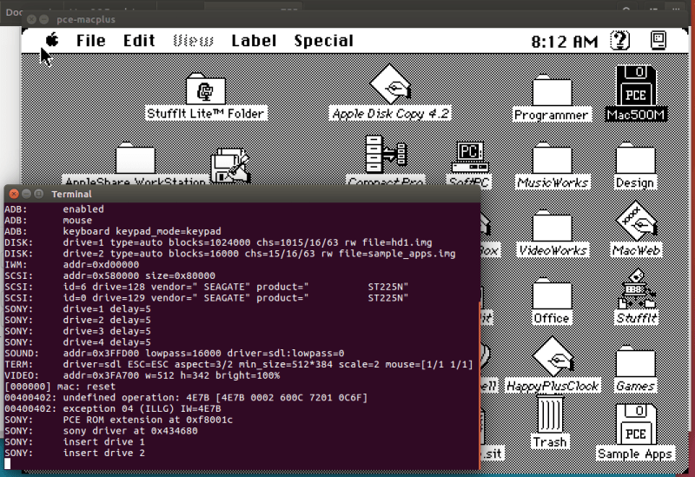
Task: Click the 'insert drive 2' terminal line
Action: pos(75,453)
